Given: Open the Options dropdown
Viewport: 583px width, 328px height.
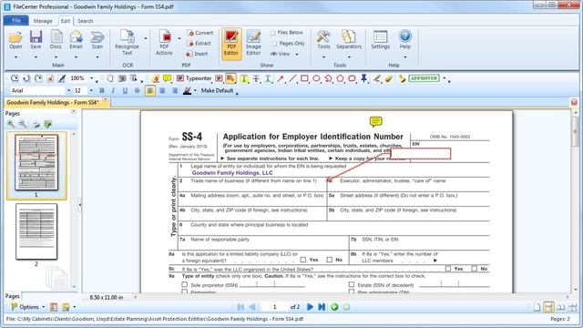Looking at the screenshot, I should click(28, 307).
